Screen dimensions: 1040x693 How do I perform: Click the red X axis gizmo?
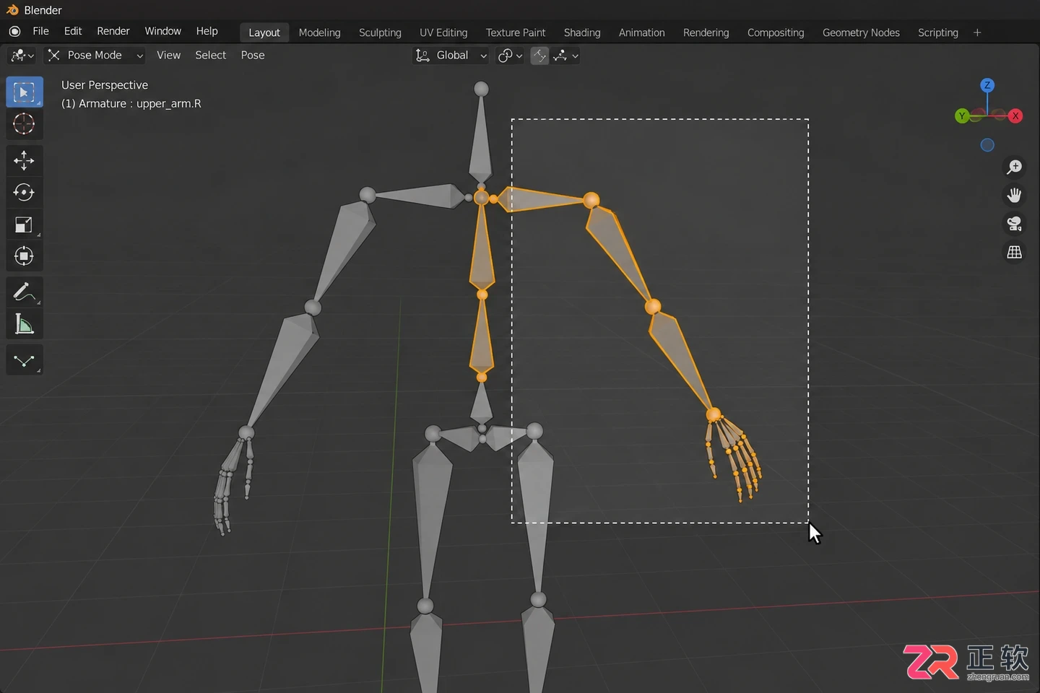pyautogui.click(x=1015, y=115)
